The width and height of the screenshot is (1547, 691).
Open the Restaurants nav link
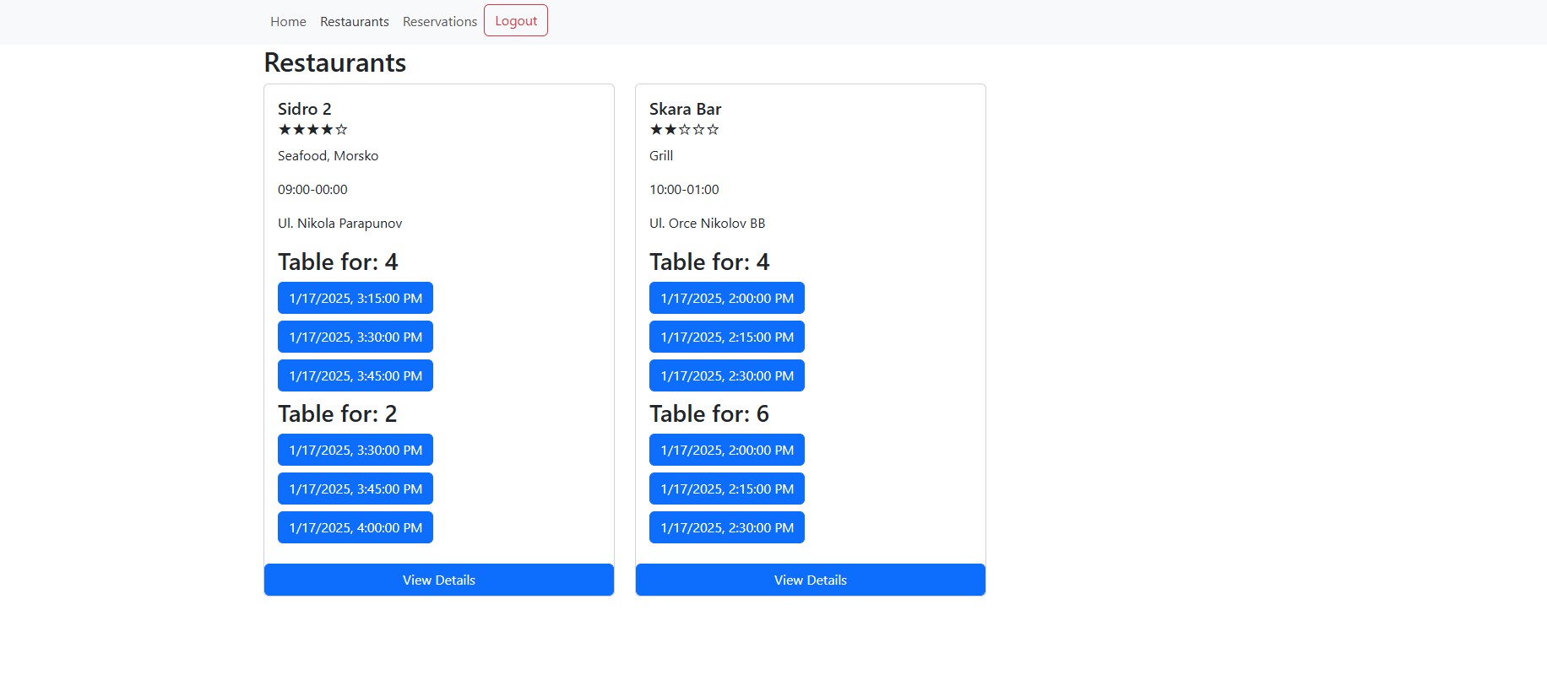coord(355,22)
